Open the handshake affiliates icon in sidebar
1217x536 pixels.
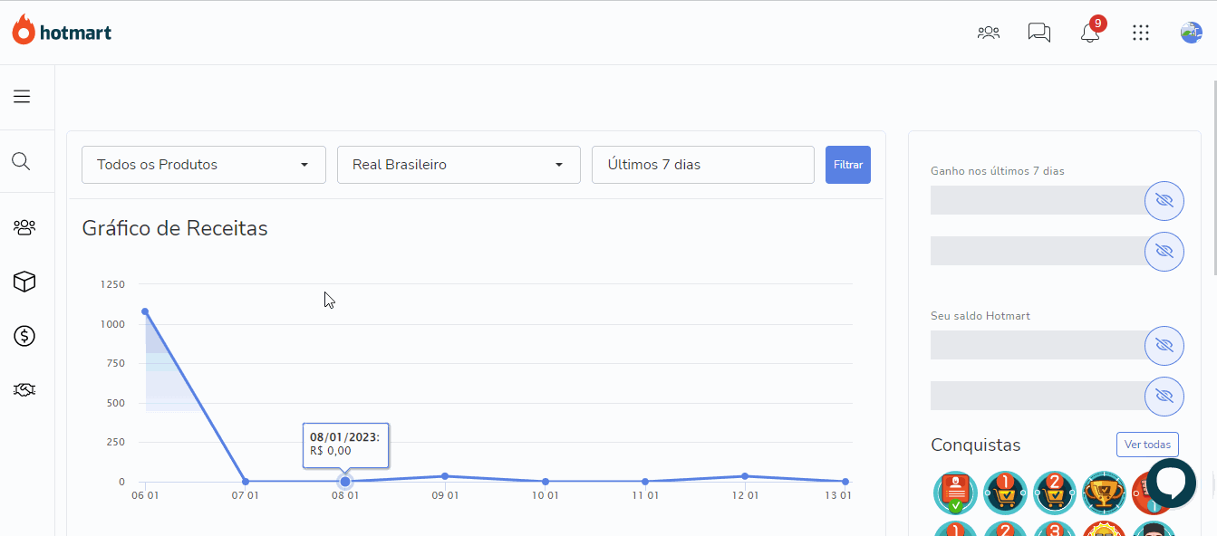click(24, 389)
